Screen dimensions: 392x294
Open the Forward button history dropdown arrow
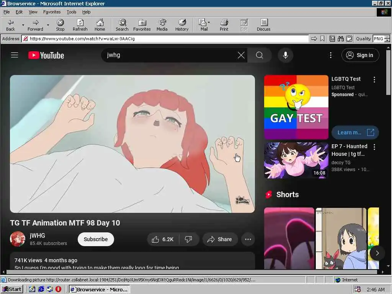(x=48, y=25)
